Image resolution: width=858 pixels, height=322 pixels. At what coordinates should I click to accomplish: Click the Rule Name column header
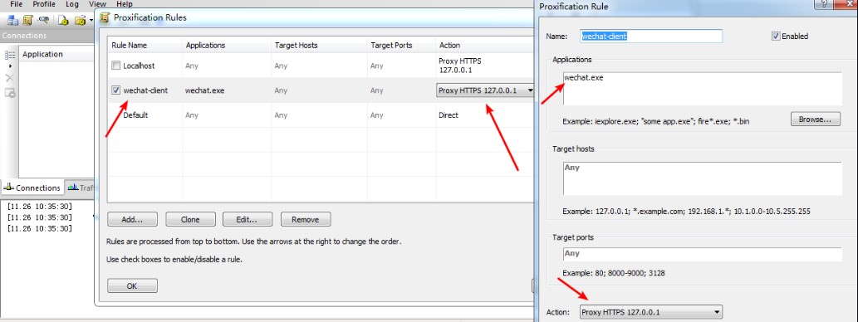(145, 46)
